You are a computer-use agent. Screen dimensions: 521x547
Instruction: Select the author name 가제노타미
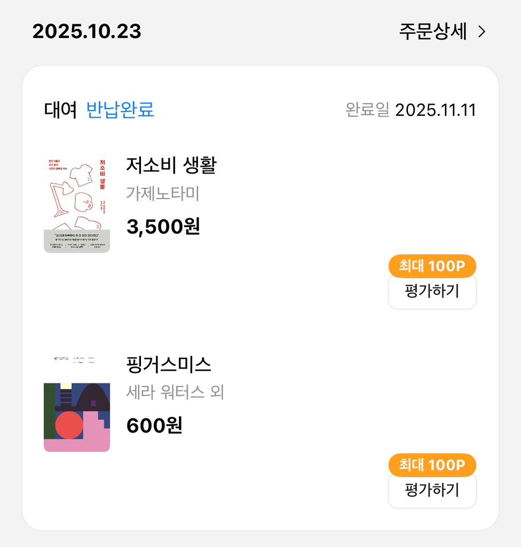[x=163, y=193]
